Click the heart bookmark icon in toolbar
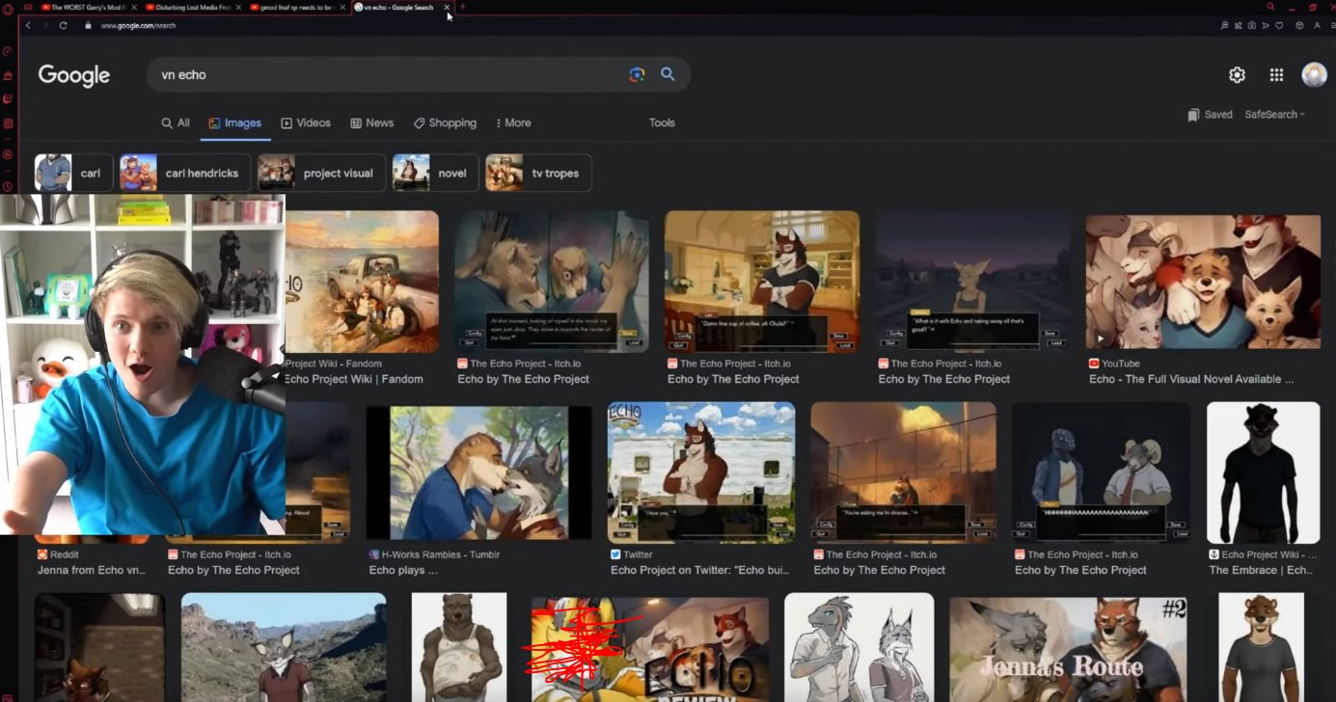 pyautogui.click(x=1278, y=25)
